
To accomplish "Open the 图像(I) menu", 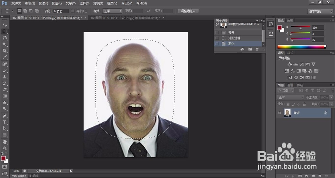I will 43,3.
